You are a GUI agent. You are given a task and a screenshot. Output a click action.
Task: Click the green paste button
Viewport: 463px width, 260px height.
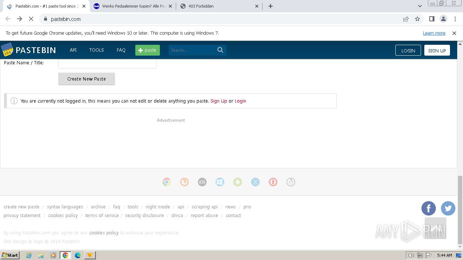pos(148,50)
